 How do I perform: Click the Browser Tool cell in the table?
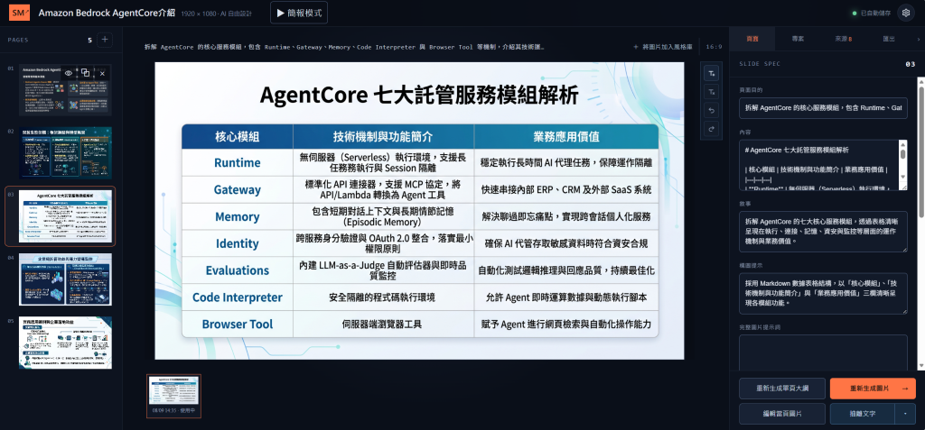coord(238,324)
